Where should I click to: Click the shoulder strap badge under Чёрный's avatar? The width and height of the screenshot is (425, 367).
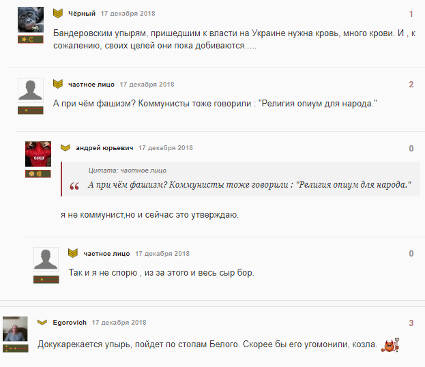[31, 40]
